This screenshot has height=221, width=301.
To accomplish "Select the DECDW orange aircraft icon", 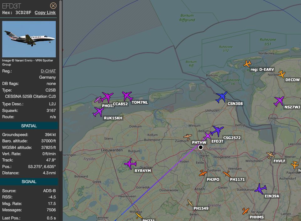I will point(282,74).
